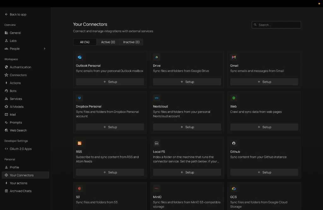Screen dimensions: 323x210
Task: Click the Prompts sidebar icon
Action: 6,122
